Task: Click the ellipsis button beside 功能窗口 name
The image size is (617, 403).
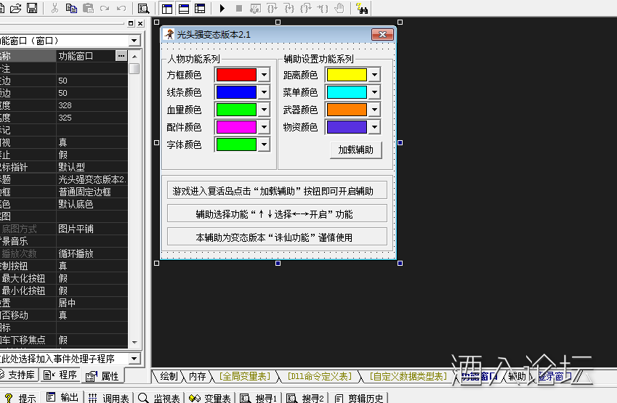Action: pyautogui.click(x=121, y=56)
